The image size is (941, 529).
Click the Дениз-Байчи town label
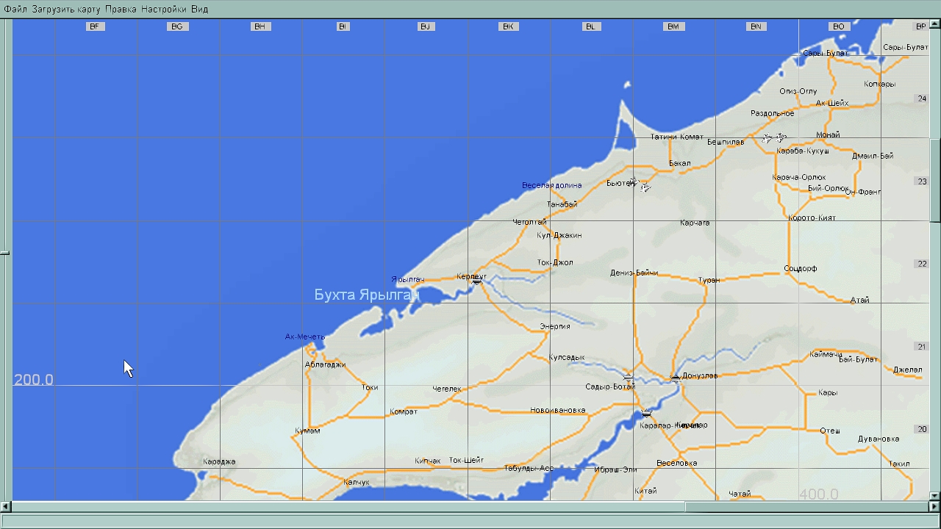coord(634,273)
